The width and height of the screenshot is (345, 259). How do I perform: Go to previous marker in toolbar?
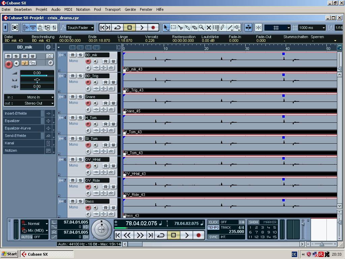tap(102, 28)
